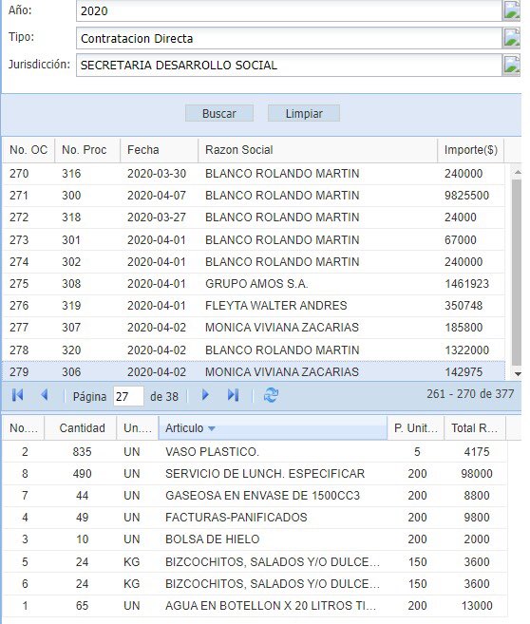Go to next page icon
The width and height of the screenshot is (530, 624).
point(205,395)
